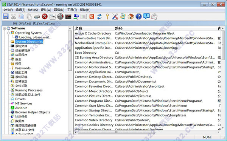The width and height of the screenshot is (227, 141).
Task: Click the Save floppy disk toolbar icon
Action: [x=6, y=17]
